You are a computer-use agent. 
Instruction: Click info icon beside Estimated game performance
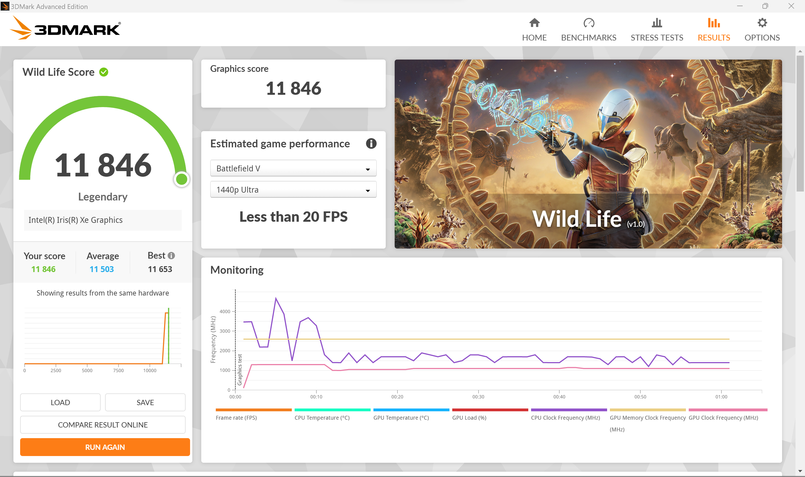click(x=371, y=144)
